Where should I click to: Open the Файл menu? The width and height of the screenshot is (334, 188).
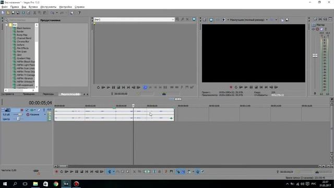pos(5,7)
